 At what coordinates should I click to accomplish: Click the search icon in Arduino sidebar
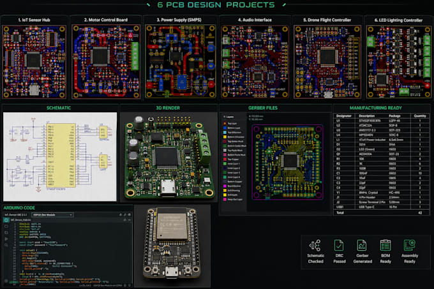[6, 245]
